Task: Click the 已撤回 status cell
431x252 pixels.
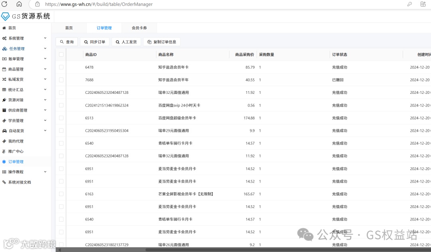Action: click(338, 80)
